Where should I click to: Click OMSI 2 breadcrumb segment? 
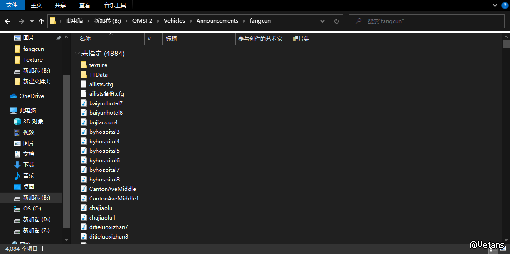[x=142, y=21]
